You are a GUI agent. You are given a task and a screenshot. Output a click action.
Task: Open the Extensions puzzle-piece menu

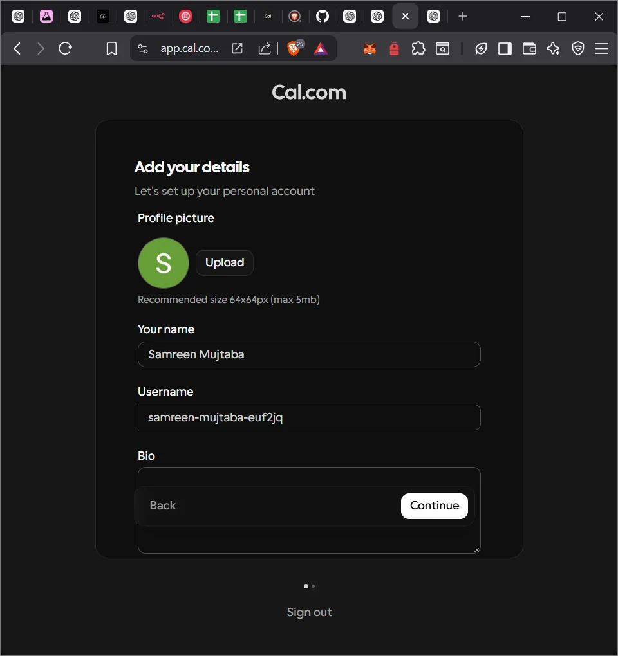(x=418, y=49)
